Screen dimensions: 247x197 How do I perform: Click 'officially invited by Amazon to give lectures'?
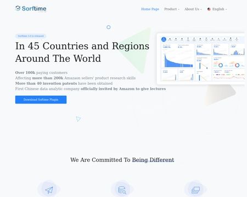(123, 89)
